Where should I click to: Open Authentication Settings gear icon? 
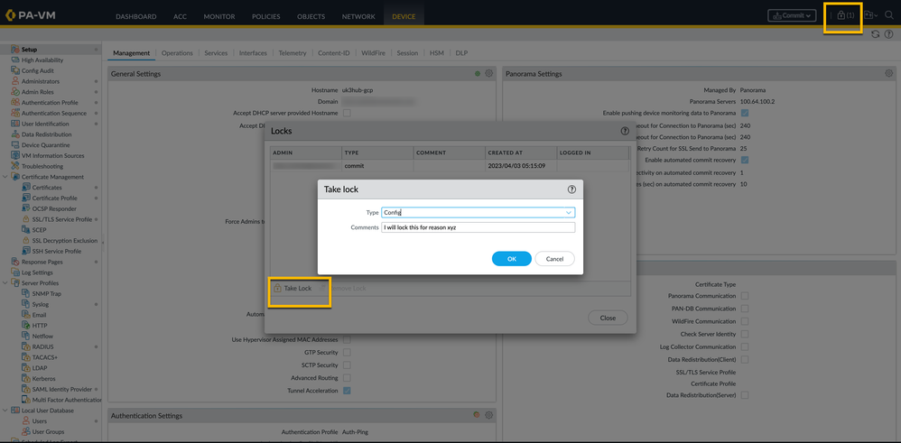(x=489, y=415)
